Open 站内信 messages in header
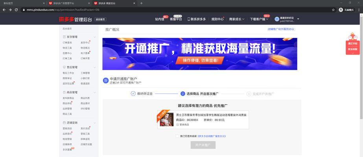 pyautogui.click(x=160, y=19)
